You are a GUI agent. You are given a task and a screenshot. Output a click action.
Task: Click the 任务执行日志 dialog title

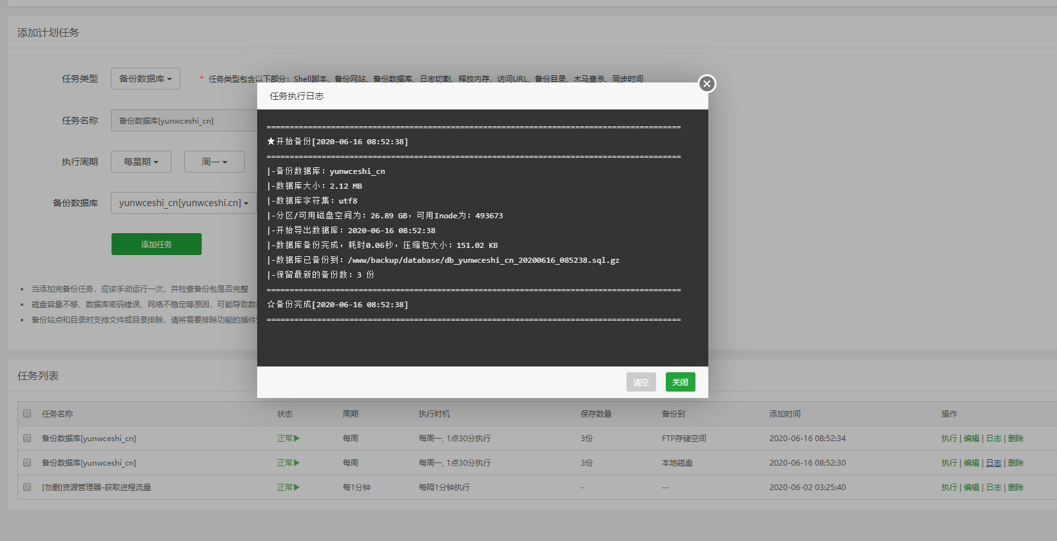(x=296, y=96)
